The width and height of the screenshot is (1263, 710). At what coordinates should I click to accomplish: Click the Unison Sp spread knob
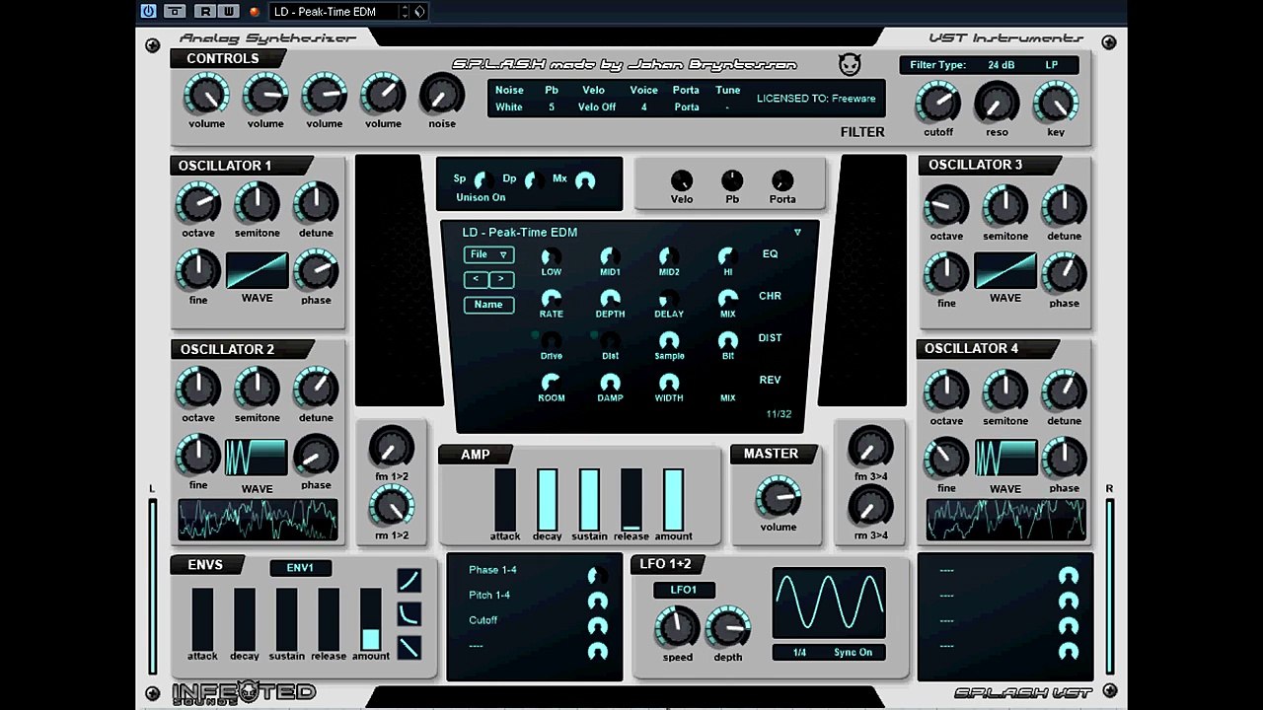483,180
